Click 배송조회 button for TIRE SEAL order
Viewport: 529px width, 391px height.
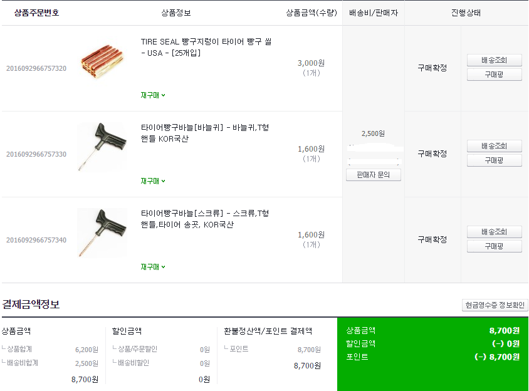(494, 60)
